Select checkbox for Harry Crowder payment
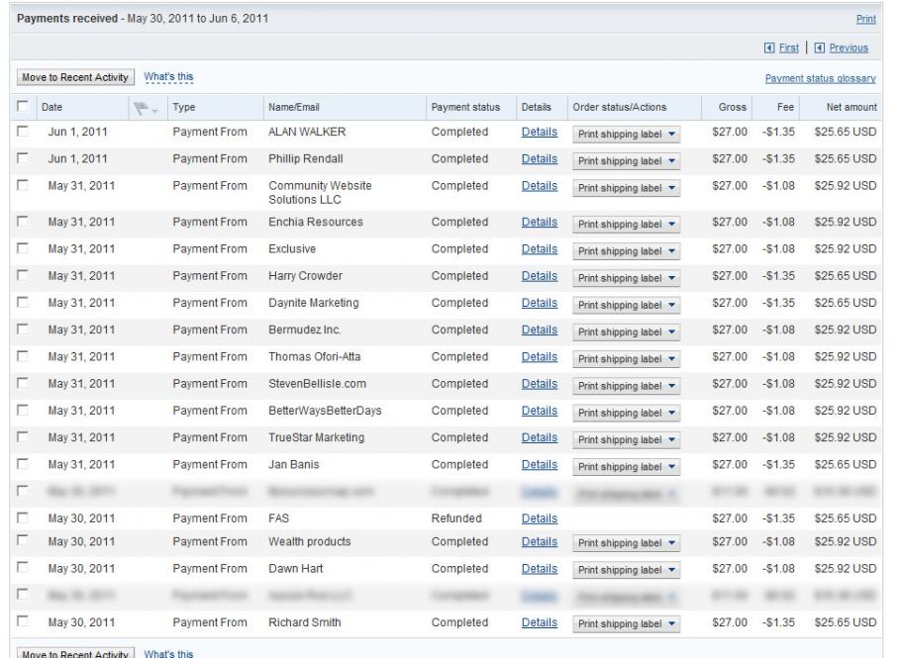The image size is (902, 658). point(22,276)
